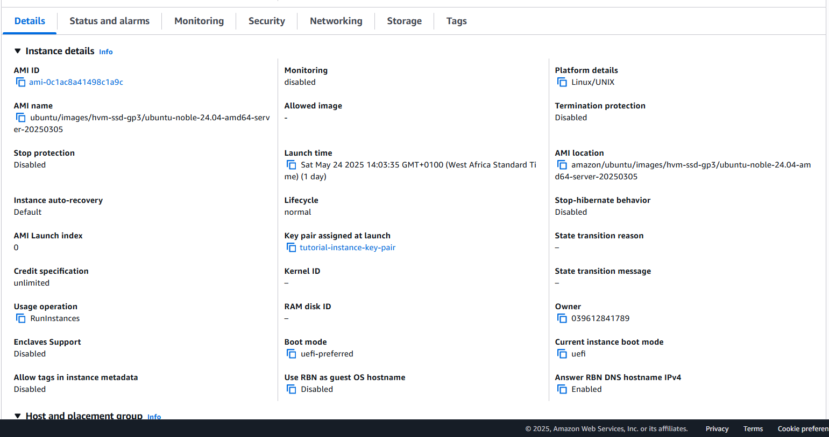This screenshot has width=829, height=437.
Task: Copy the Launch time value
Action: coord(291,165)
